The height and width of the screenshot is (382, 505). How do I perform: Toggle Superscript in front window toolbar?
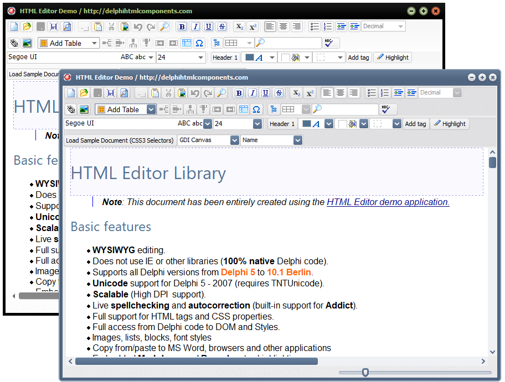coord(310,93)
